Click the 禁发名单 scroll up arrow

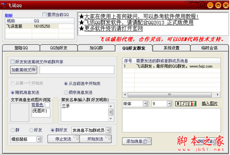111,106
